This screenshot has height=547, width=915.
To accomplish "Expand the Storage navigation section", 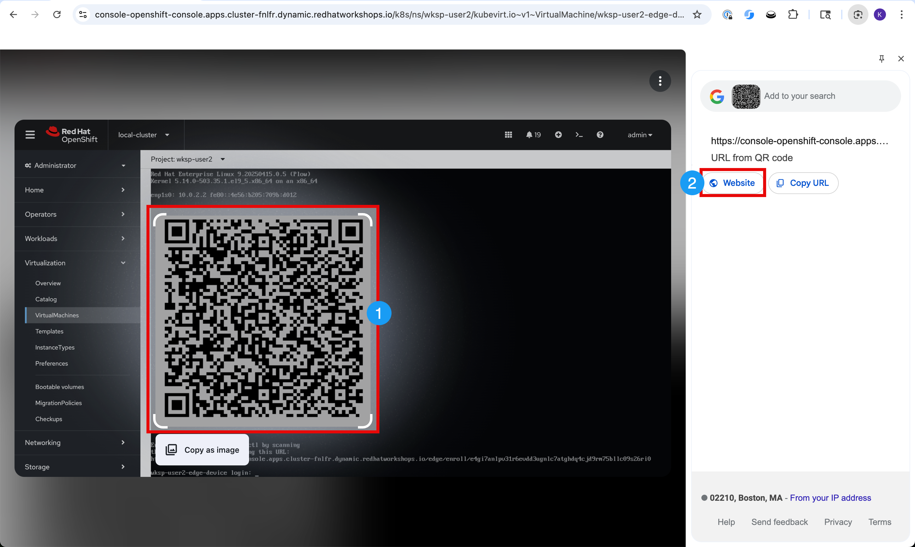I will 76,467.
